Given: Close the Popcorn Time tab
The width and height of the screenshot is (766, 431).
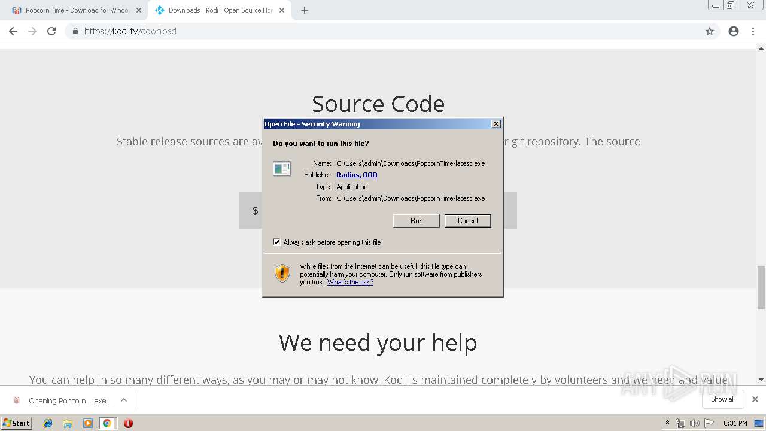Looking at the screenshot, I should click(x=139, y=10).
